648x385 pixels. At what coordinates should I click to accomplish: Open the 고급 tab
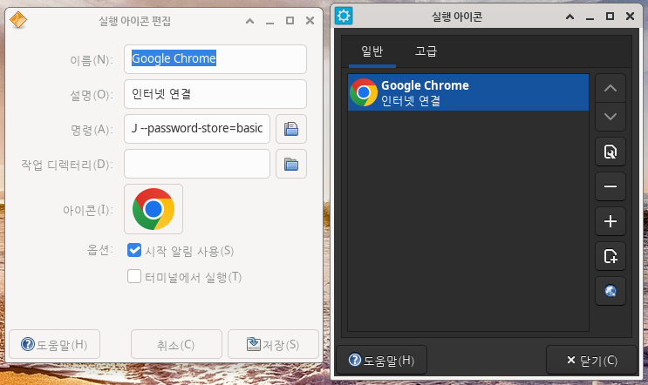tap(426, 51)
